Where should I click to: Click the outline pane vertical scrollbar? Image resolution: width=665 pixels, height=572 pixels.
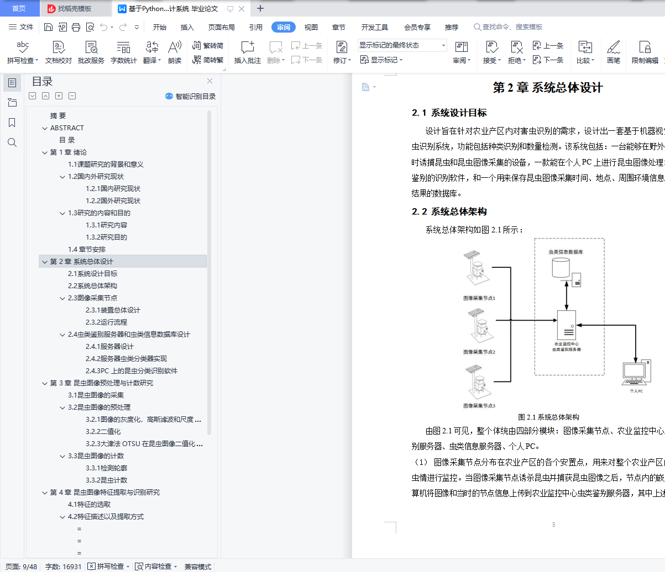(209, 272)
